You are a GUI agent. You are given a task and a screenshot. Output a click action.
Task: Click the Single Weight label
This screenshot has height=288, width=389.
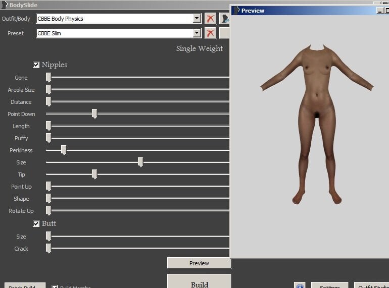[x=200, y=48]
